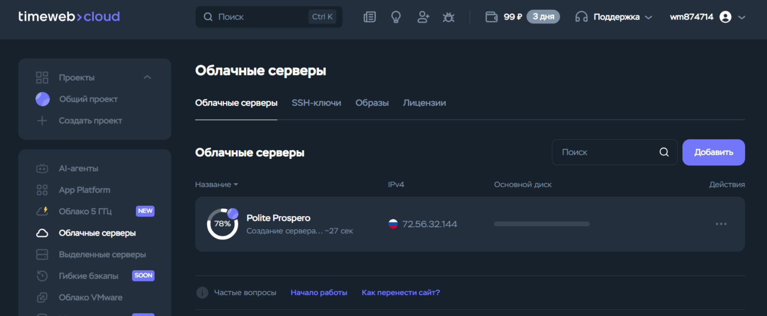The width and height of the screenshot is (767, 316).
Task: Click the '3 дня' badge
Action: pos(543,17)
